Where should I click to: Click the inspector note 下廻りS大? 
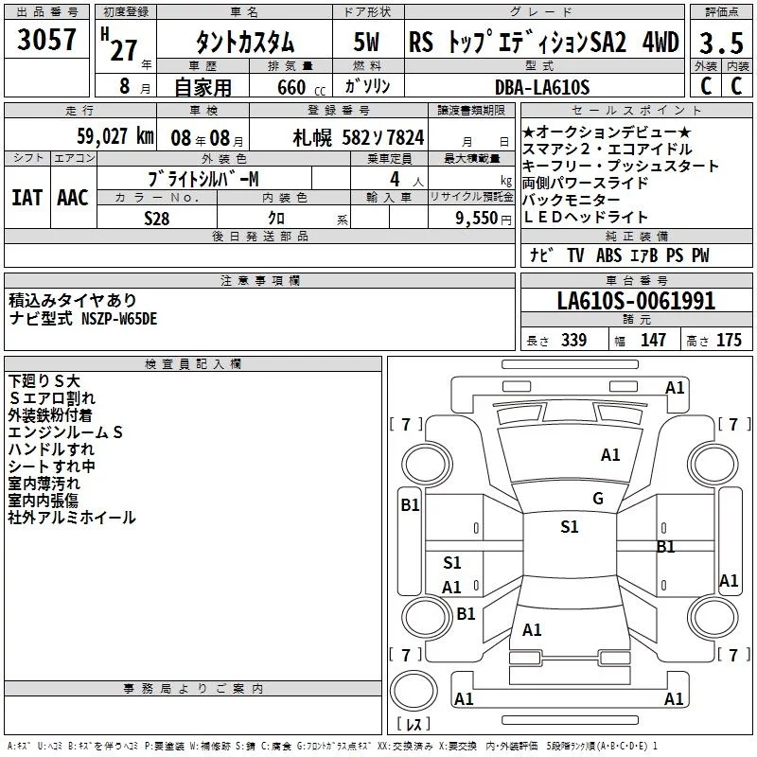pos(44,381)
